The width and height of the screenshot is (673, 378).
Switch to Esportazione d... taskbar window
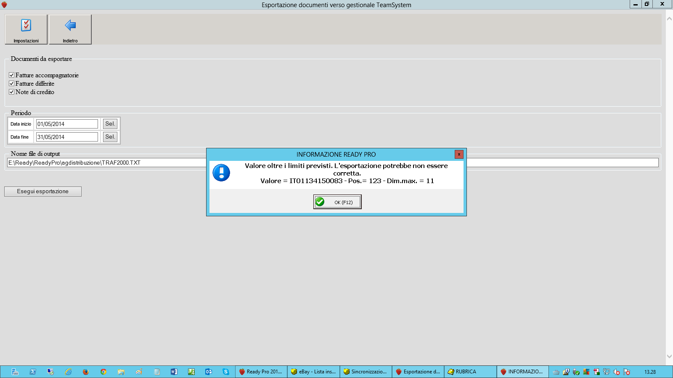pos(419,372)
